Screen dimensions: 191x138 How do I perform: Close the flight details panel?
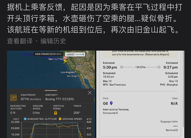pos(90,93)
